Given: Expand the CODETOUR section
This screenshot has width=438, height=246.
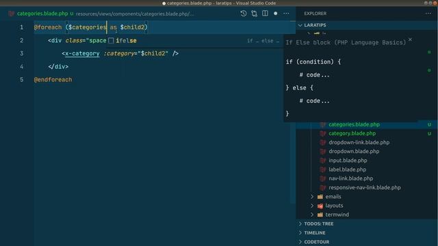Looking at the screenshot, I should click(316, 242).
